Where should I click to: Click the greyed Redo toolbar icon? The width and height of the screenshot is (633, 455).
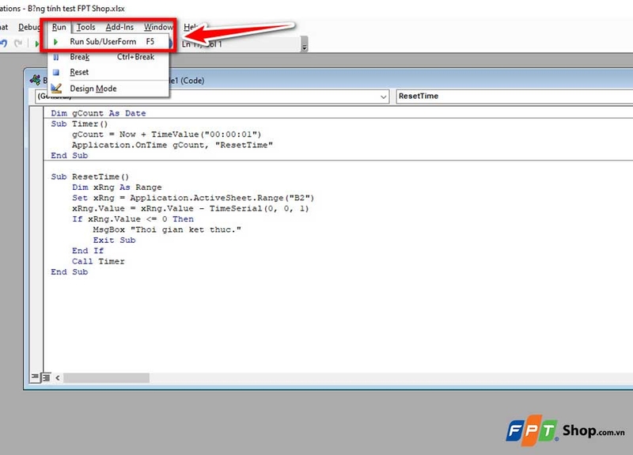pyautogui.click(x=18, y=43)
